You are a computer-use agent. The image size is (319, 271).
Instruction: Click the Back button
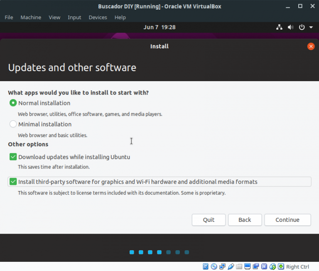point(245,220)
